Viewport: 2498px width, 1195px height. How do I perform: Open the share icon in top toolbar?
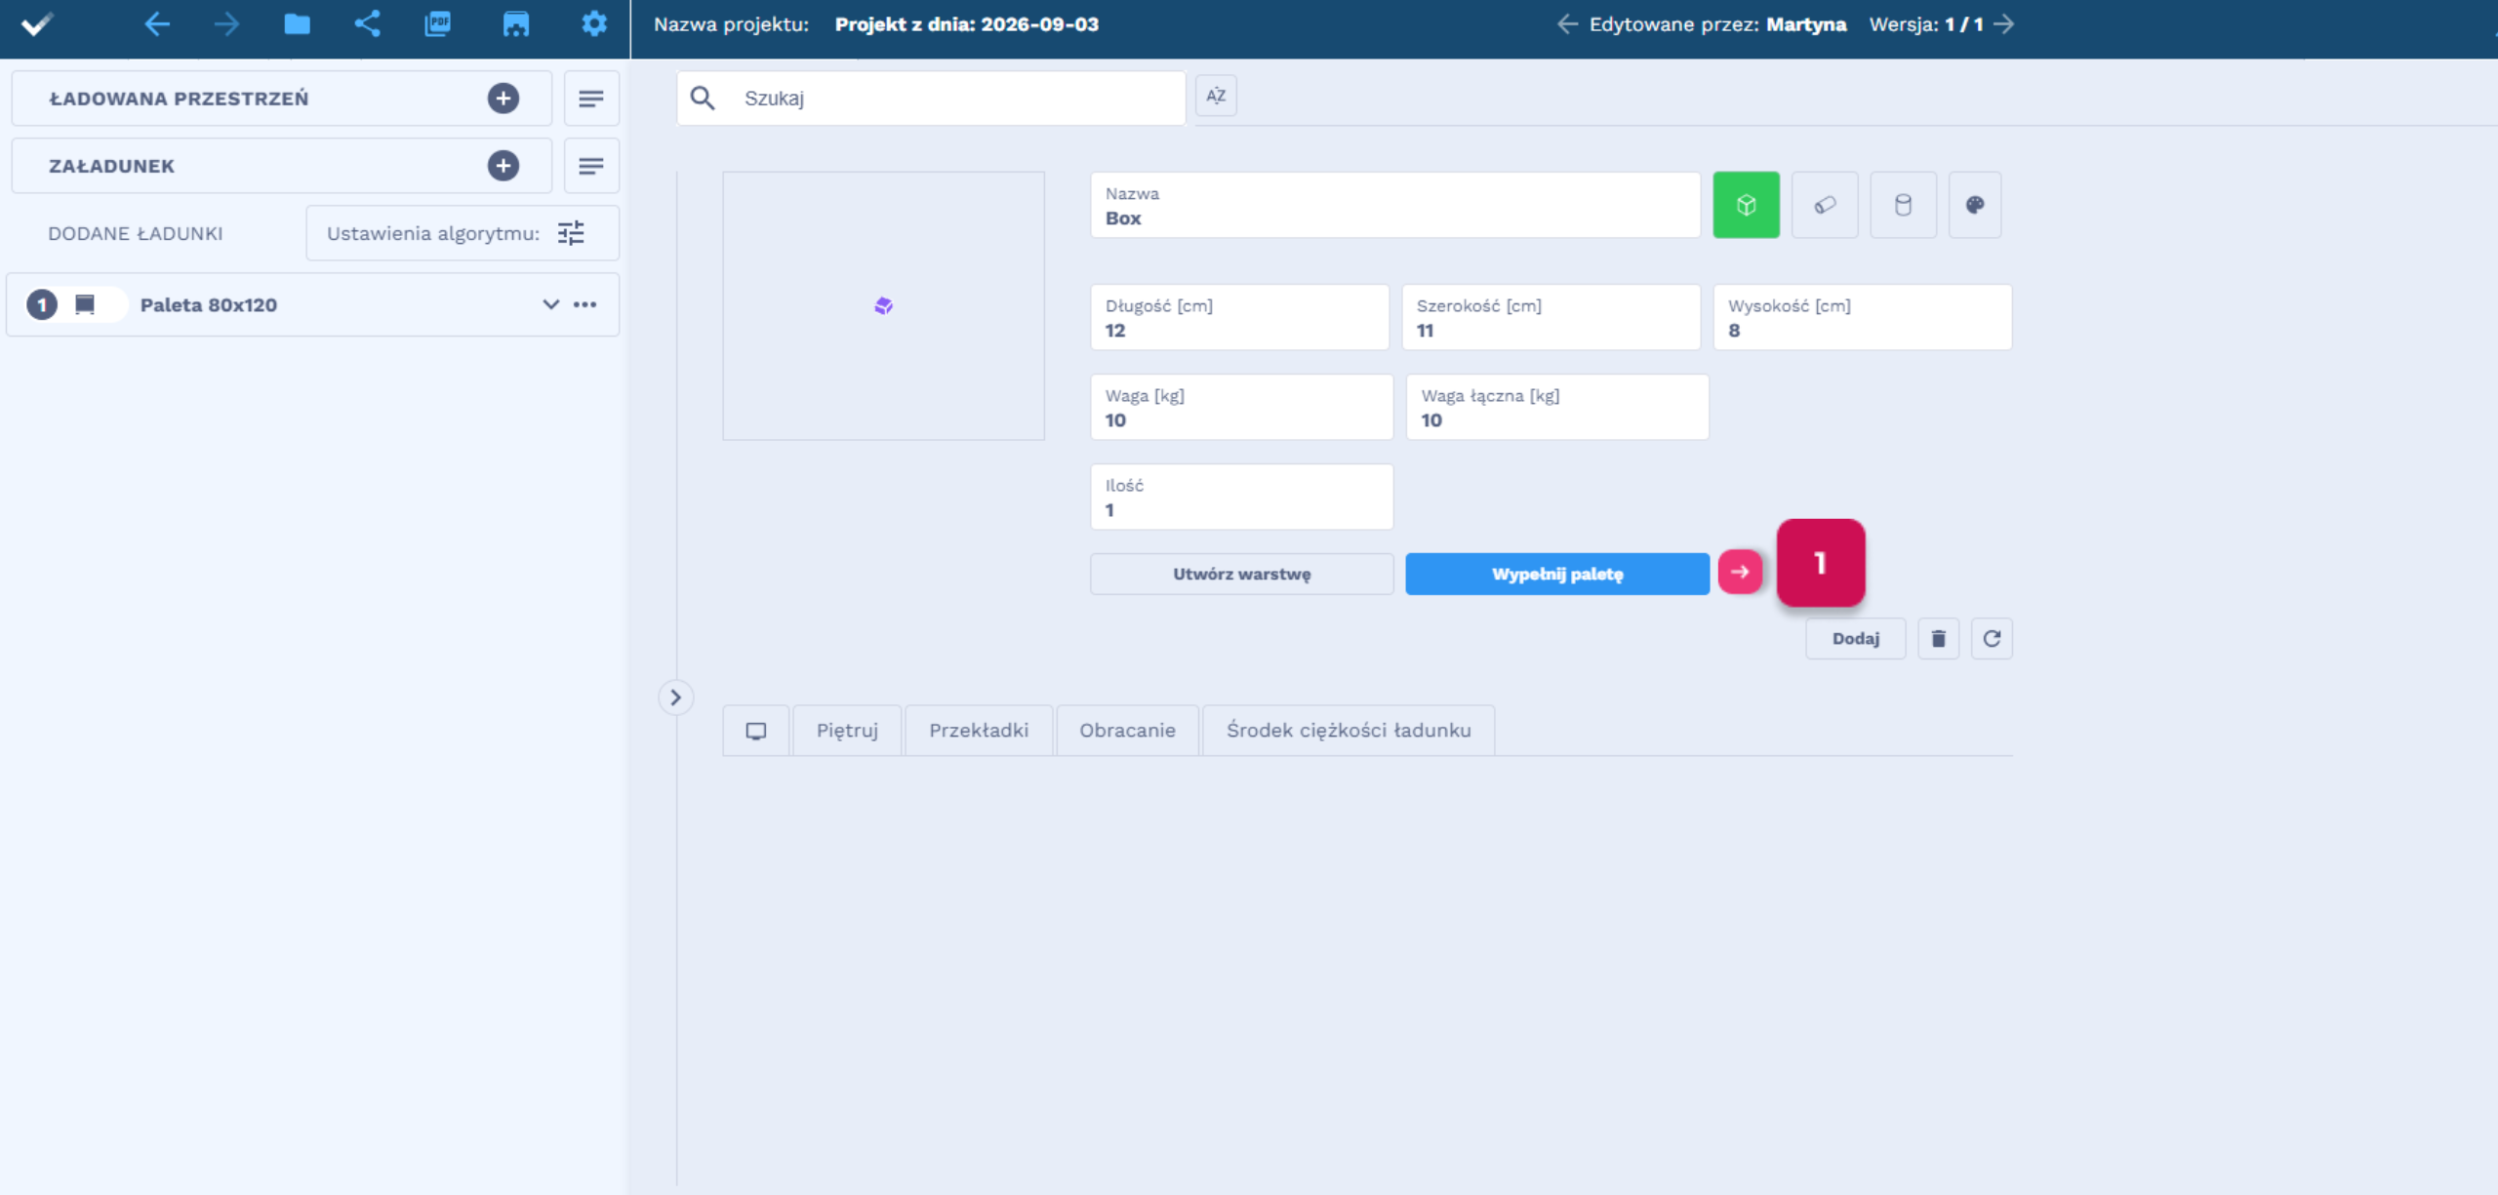367,23
